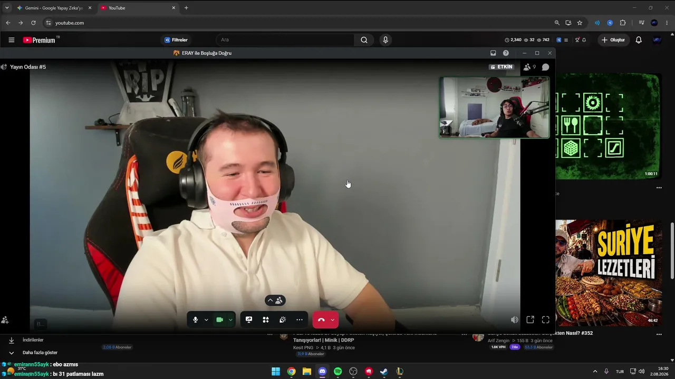The width and height of the screenshot is (675, 379).
Task: Open Chrome zoom magnifier in address bar
Action: pyautogui.click(x=557, y=23)
